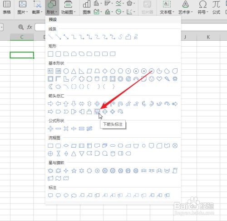Select the diamond basic shape
This screenshot has height=221, width=227.
[x=105, y=71]
